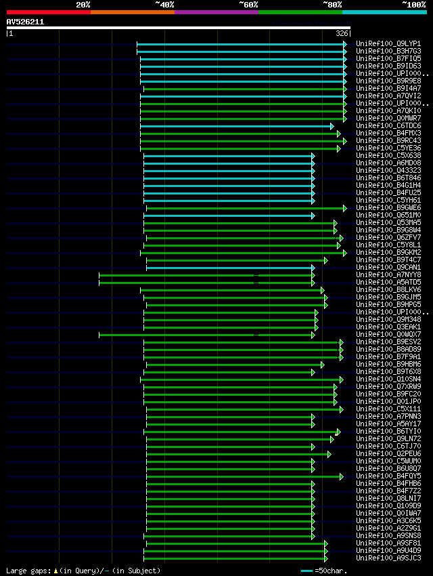
Task: Open hit UniRef100_C5X638
Action: click(388, 155)
